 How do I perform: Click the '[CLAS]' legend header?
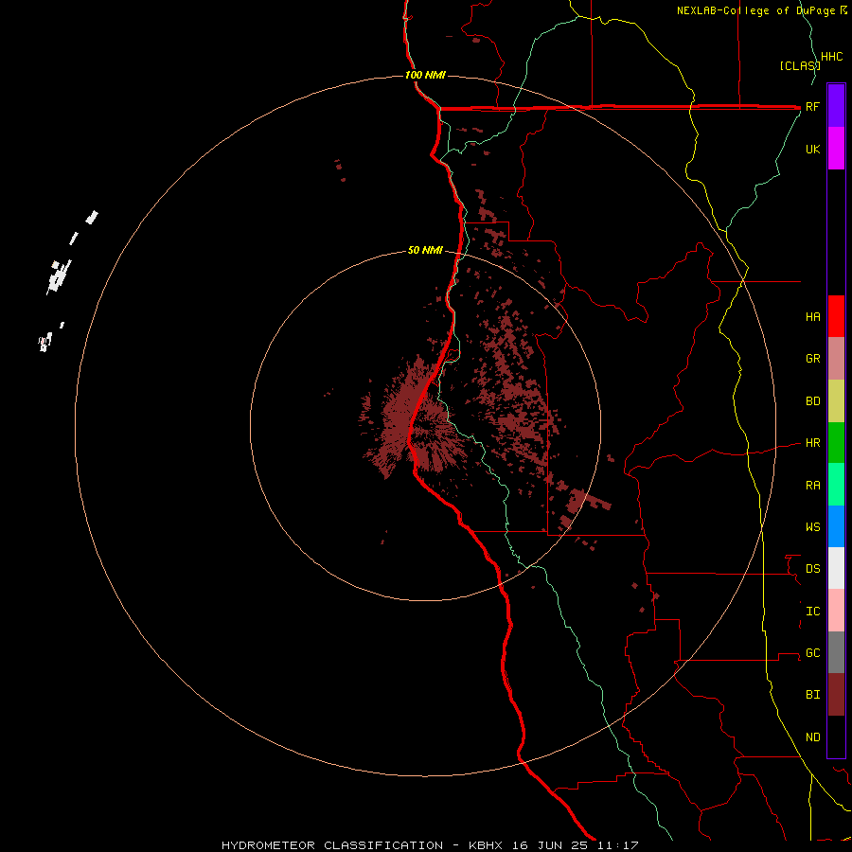point(800,65)
